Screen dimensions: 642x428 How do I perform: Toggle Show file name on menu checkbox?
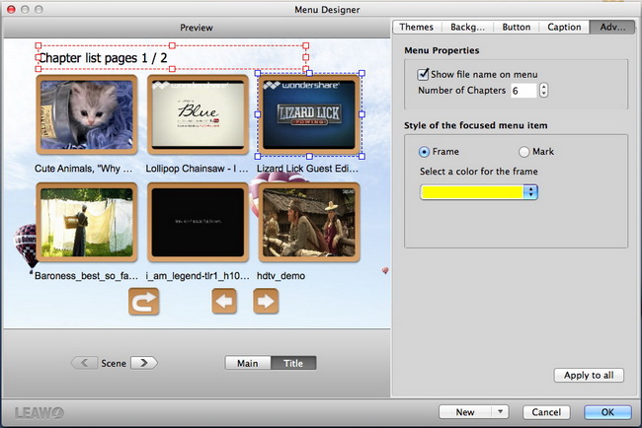[423, 74]
